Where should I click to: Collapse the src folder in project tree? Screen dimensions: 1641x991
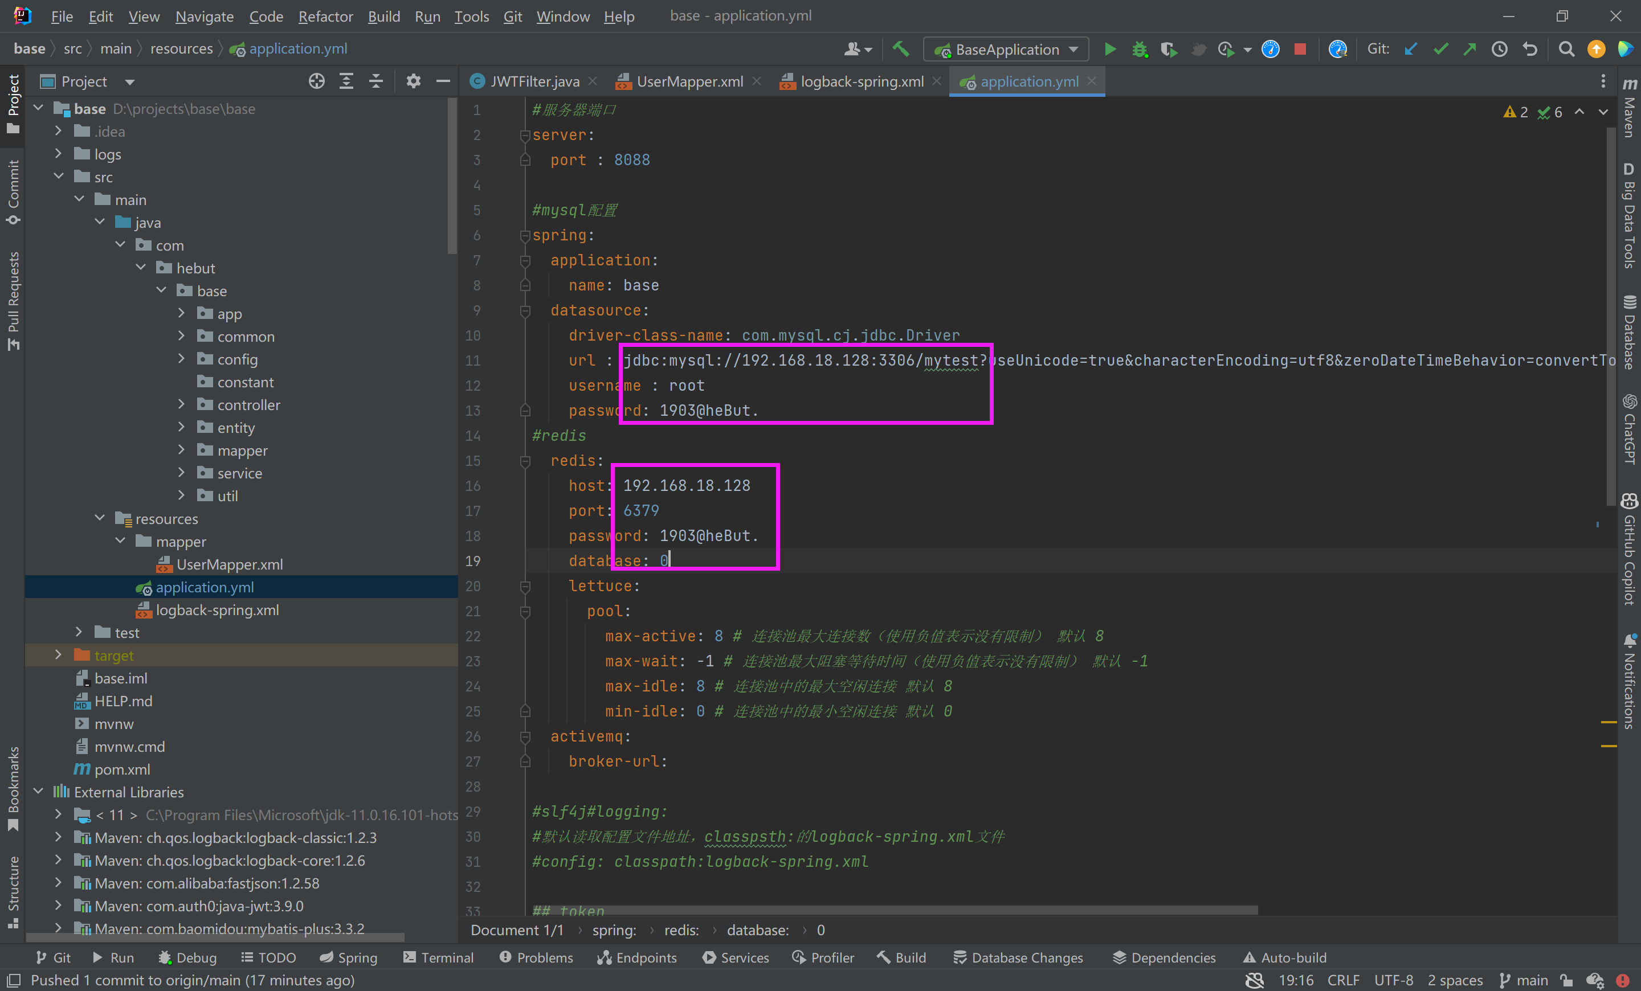59,177
